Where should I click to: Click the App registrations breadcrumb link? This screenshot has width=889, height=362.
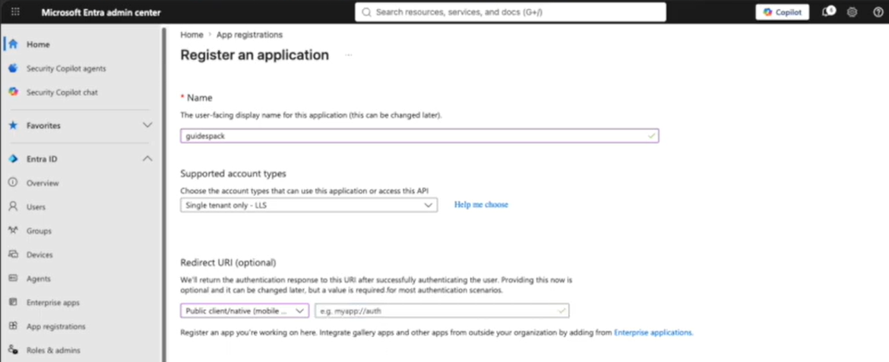tap(249, 35)
